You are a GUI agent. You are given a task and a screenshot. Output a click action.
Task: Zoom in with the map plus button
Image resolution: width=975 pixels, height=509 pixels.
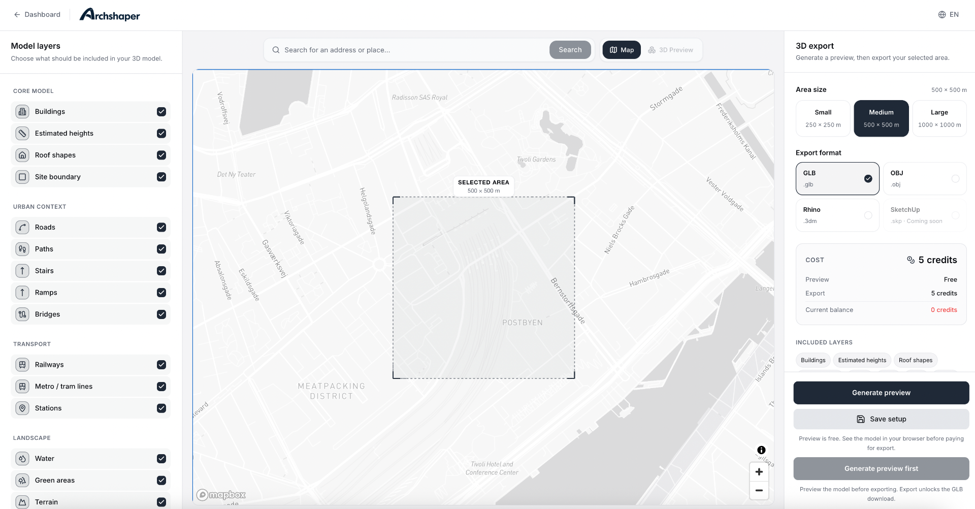(x=759, y=472)
